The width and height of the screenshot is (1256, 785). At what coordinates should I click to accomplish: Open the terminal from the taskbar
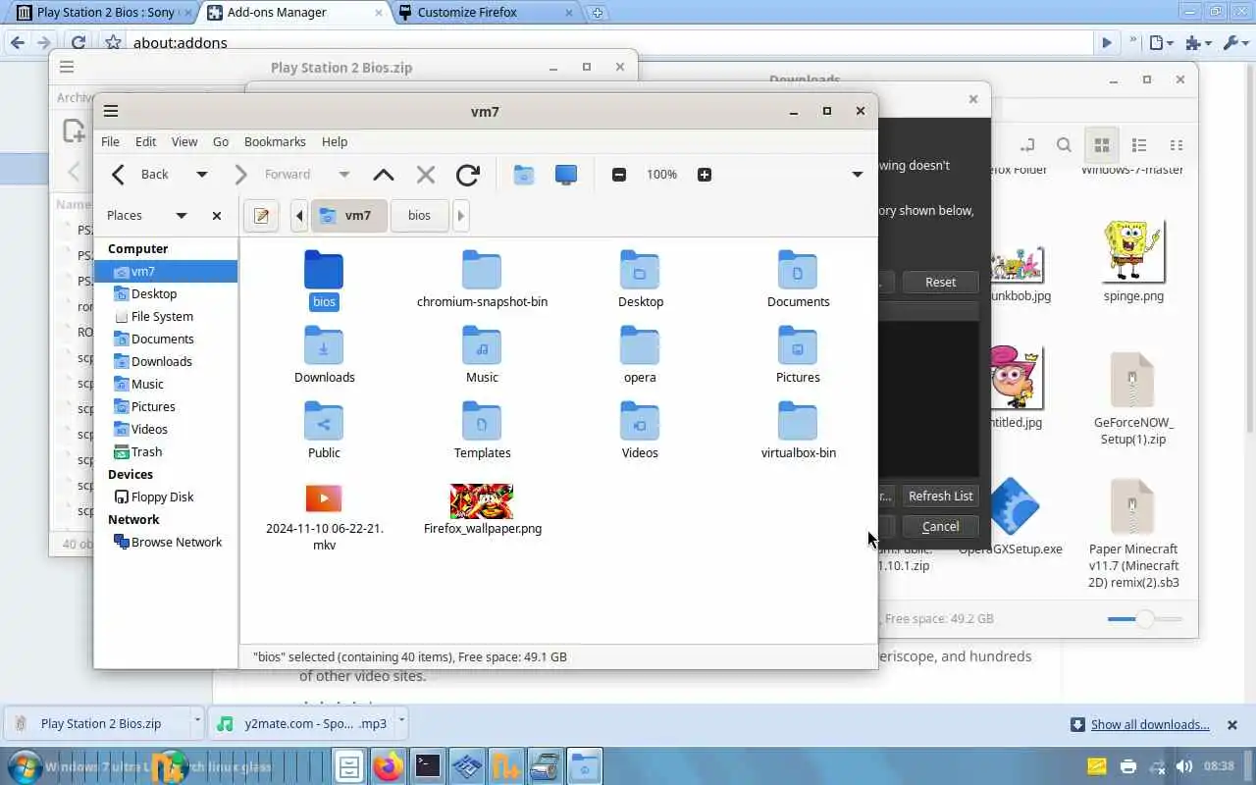pyautogui.click(x=428, y=765)
